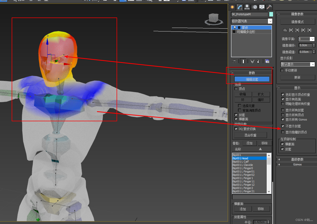Toggle the 封套 checkbox under 选择

236,115
